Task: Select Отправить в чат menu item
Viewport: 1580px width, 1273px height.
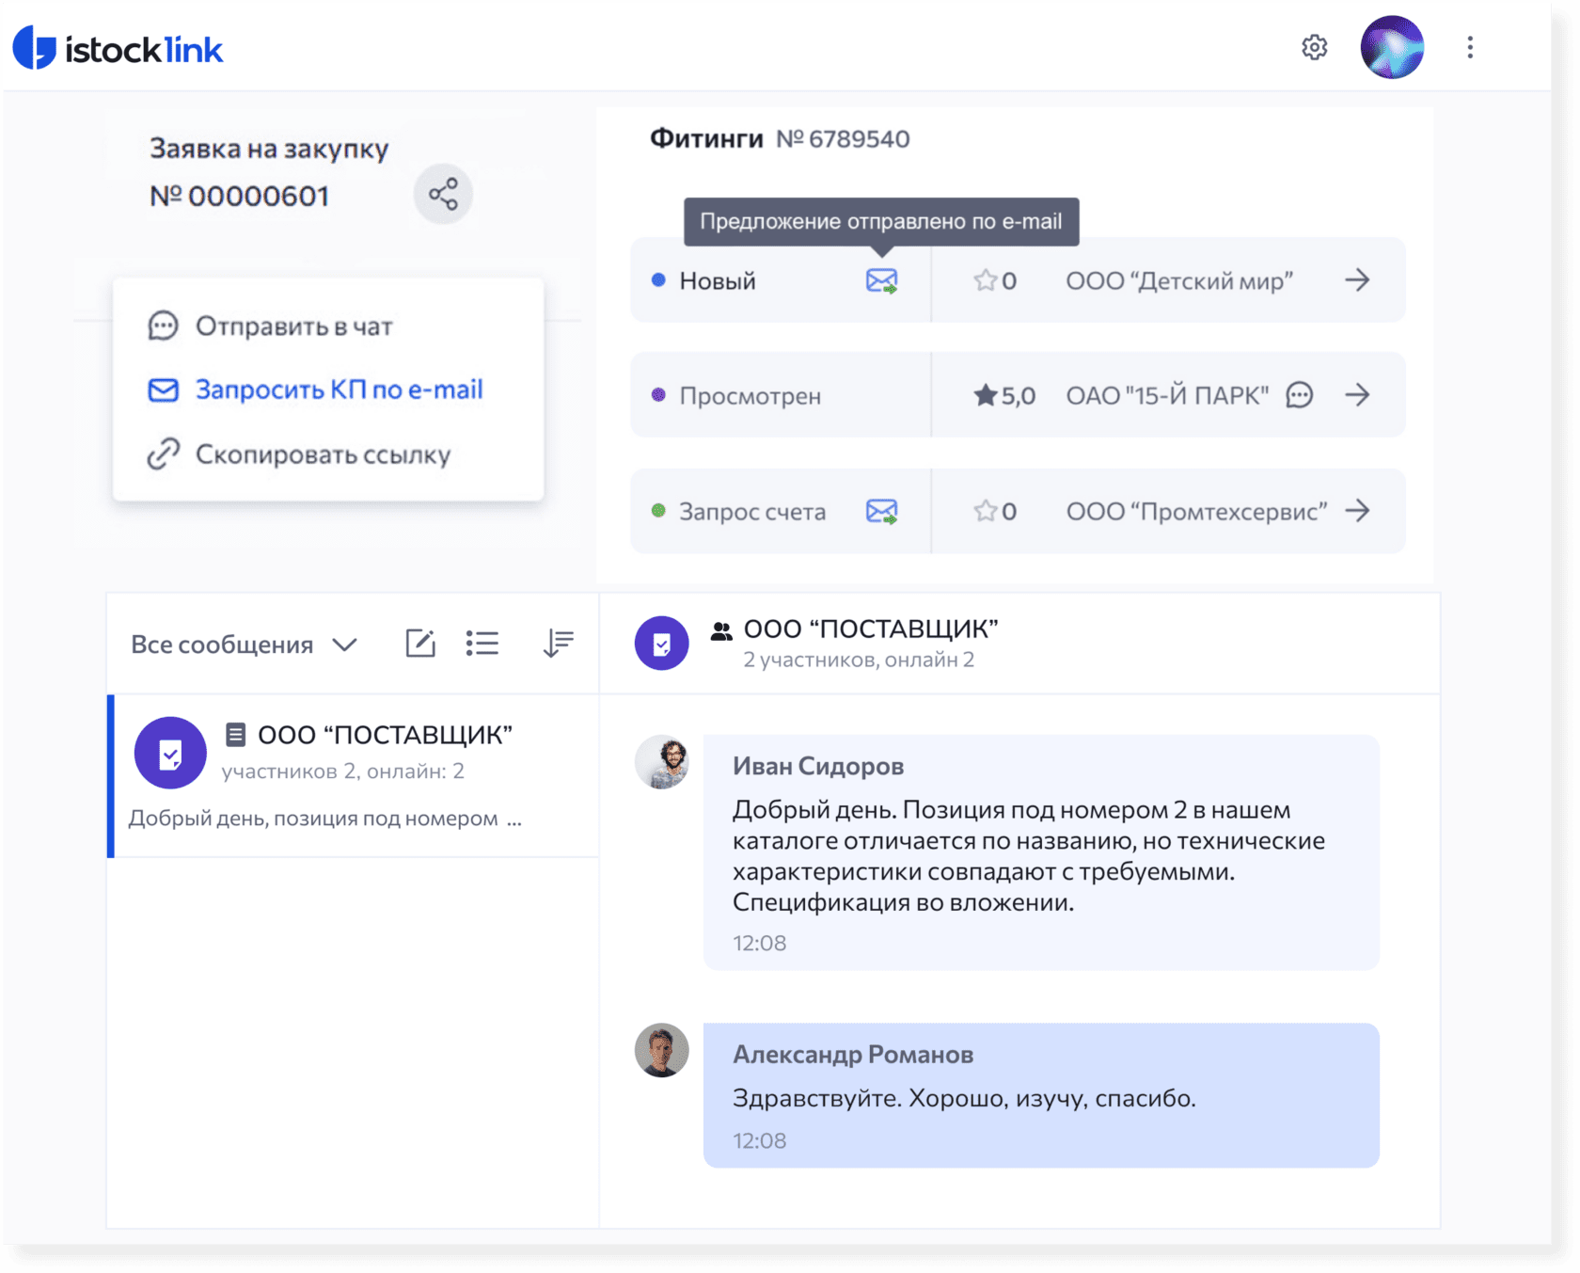Action: (x=293, y=326)
